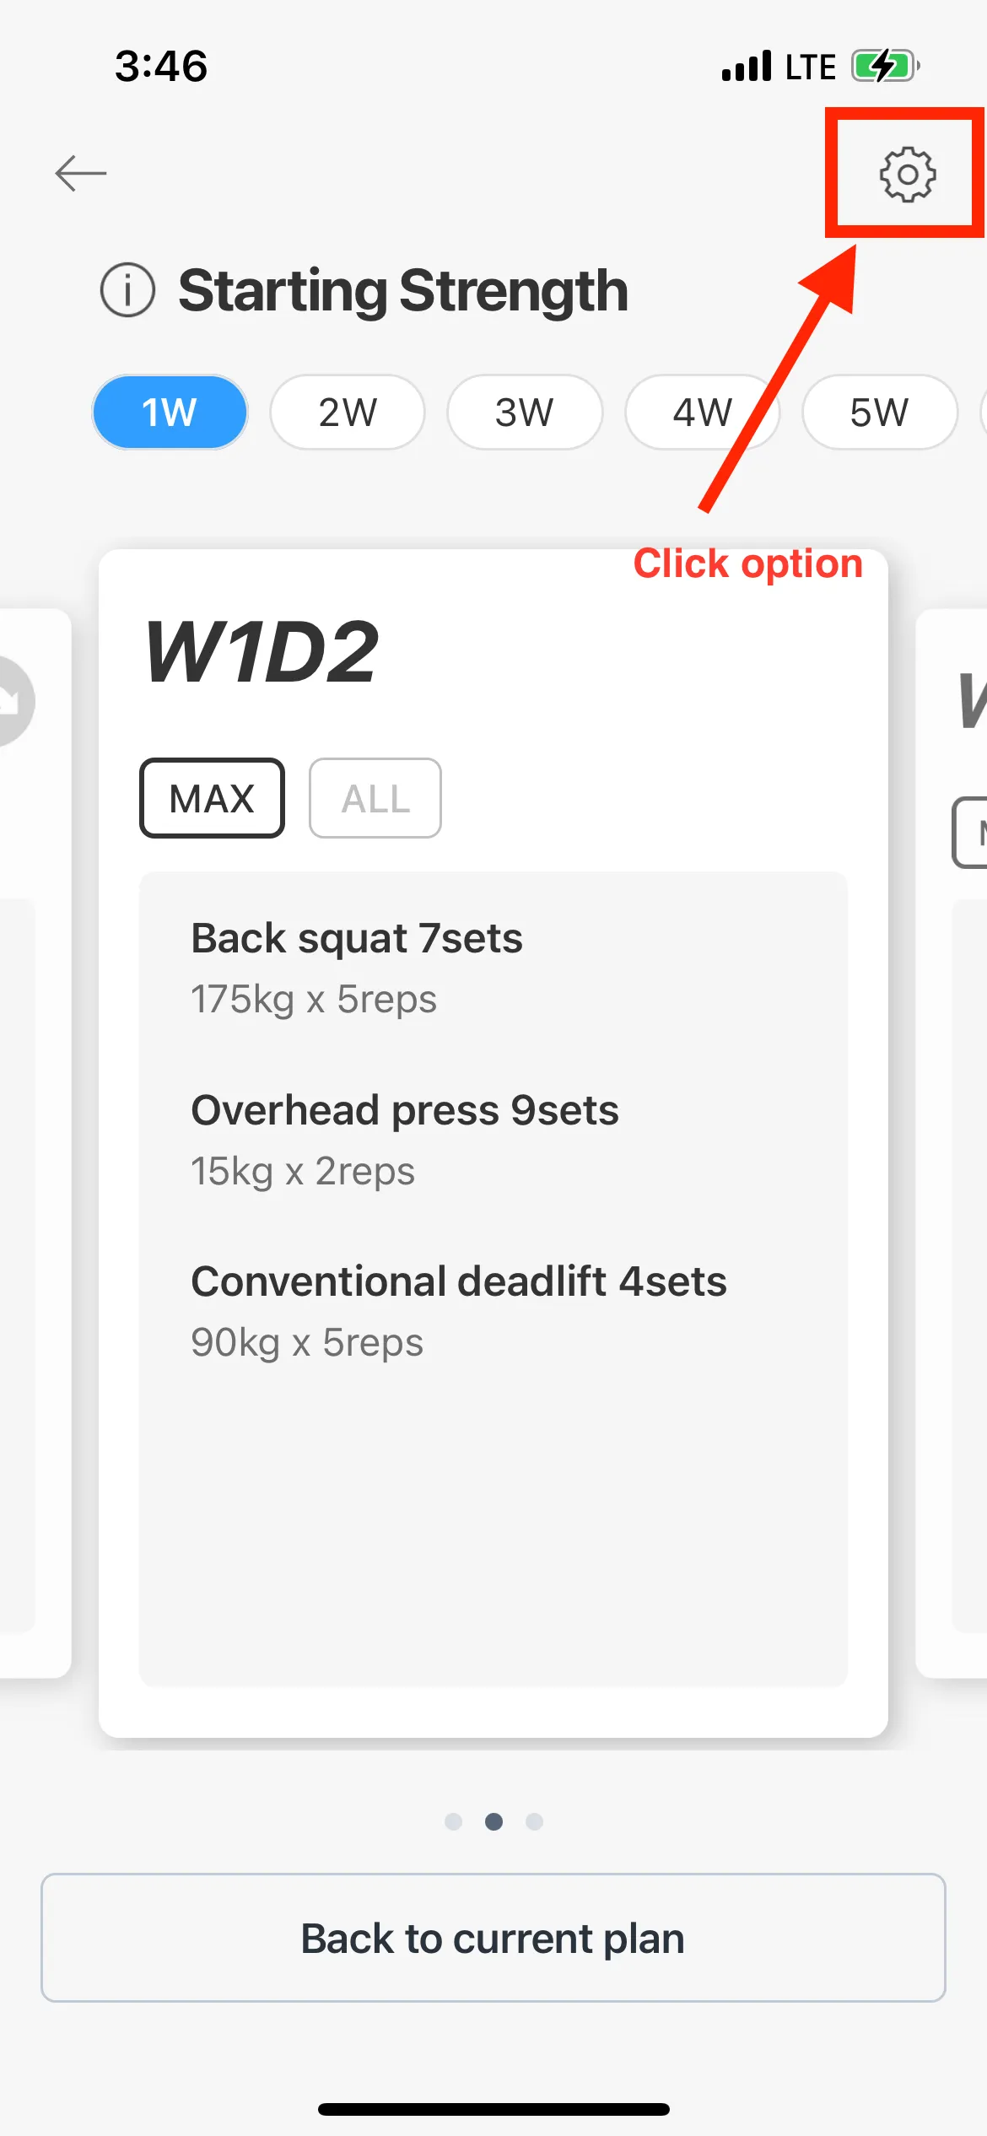Toggle the ALL sets view

(x=375, y=798)
